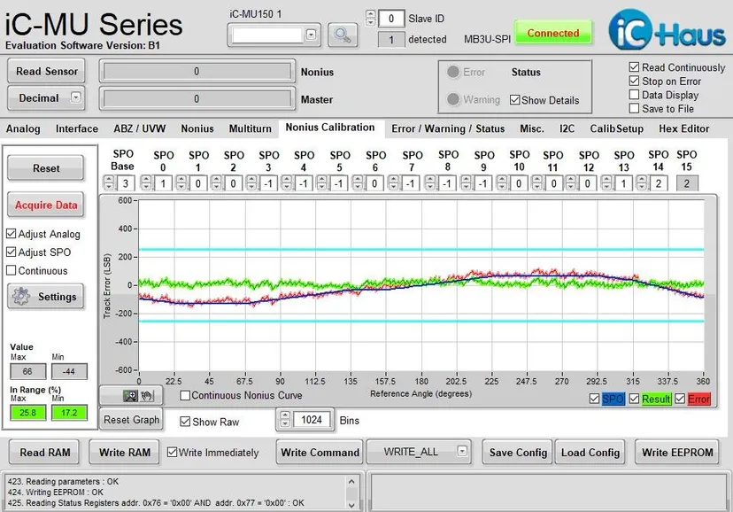
Task: Enable the Continuous checkbox under Adjust SPO
Action: 12,270
